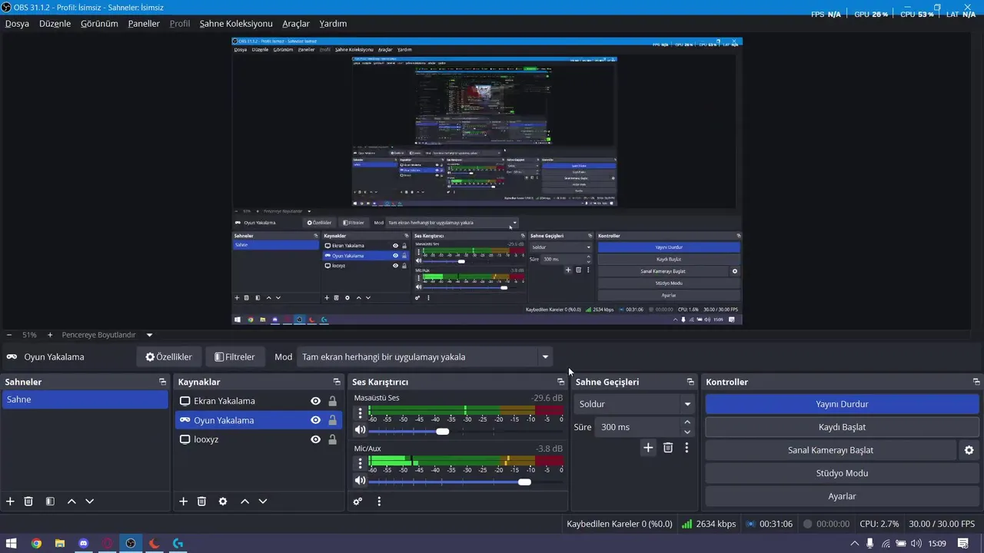Screen dimensions: 984x553
Task: Toggle visibility of looxyz source
Action: tap(315, 439)
